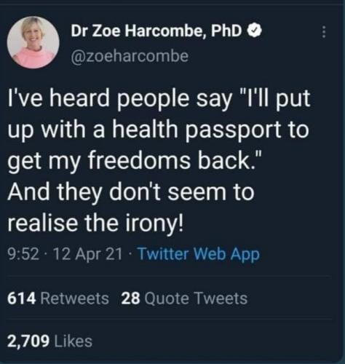Show the 2,709 Likes list
Screen dimensions: 345x364
49,341
